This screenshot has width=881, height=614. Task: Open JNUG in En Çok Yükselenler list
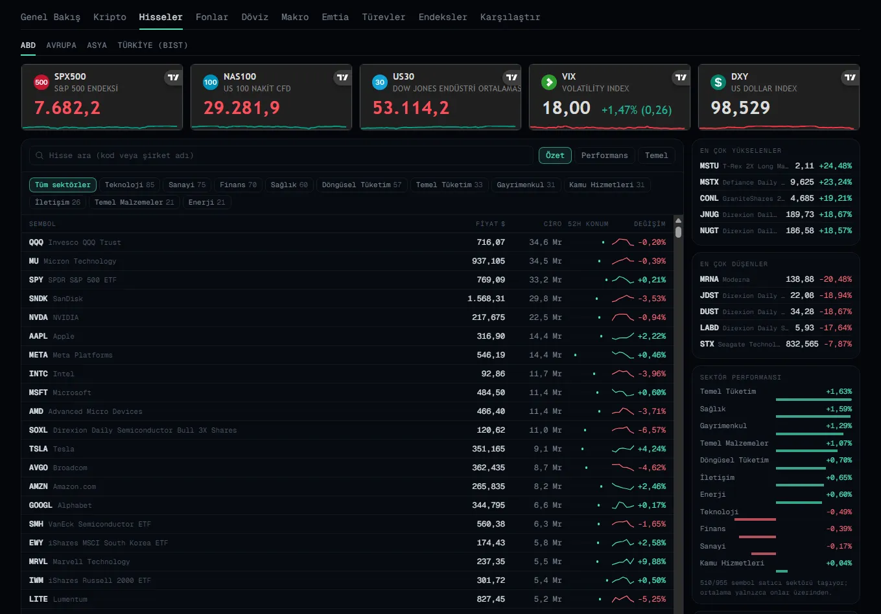pyautogui.click(x=776, y=214)
